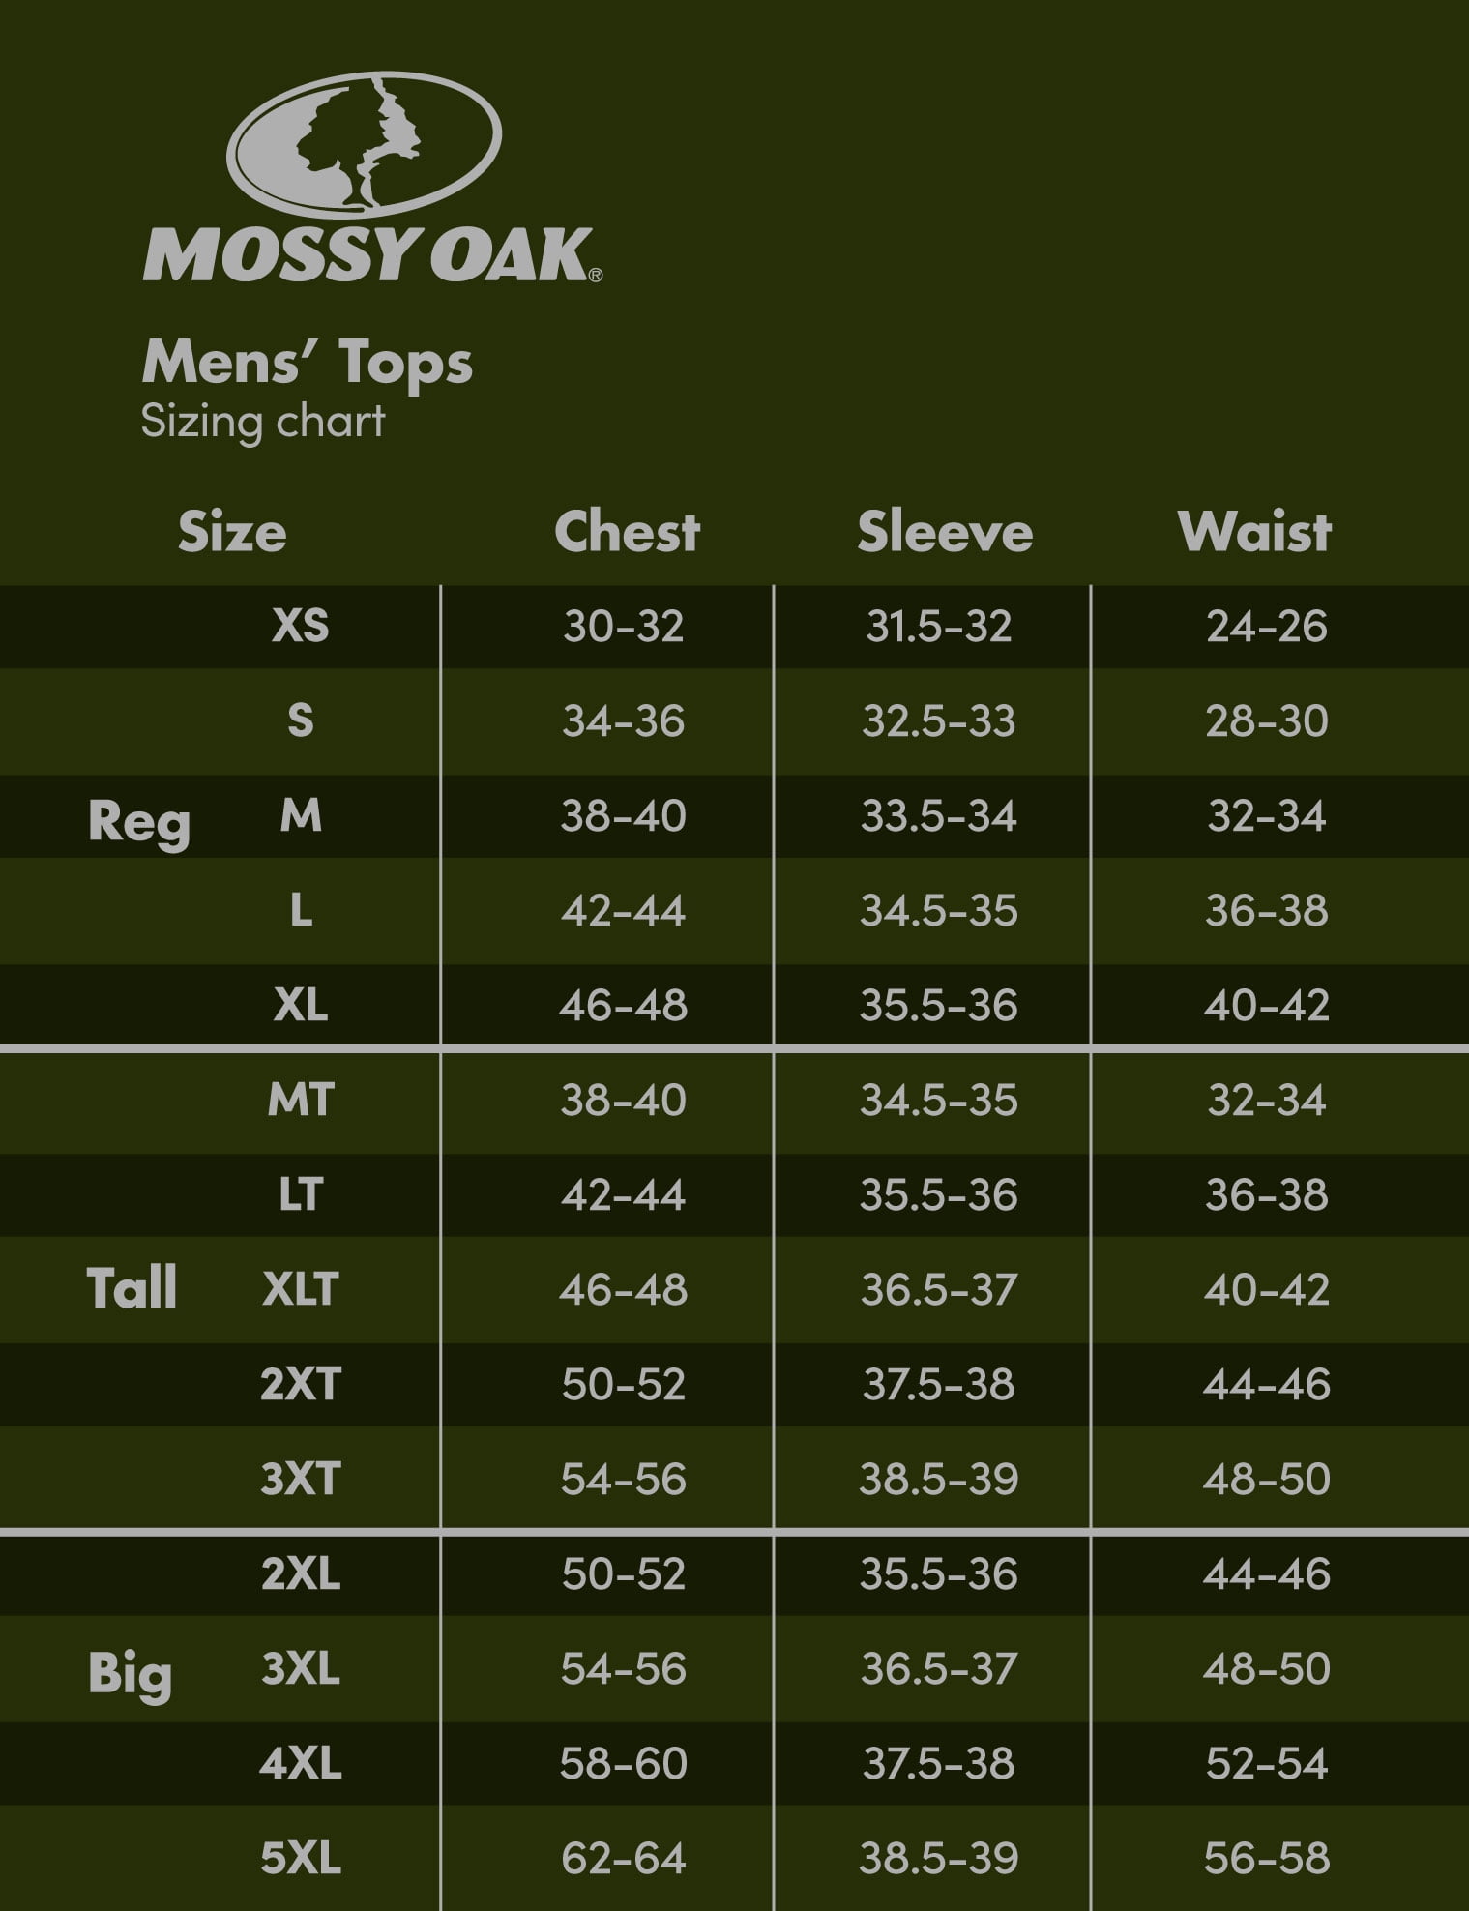Screen dimensions: 1469x1911
Task: Click the Sizing chart subtitle
Action: click(263, 423)
